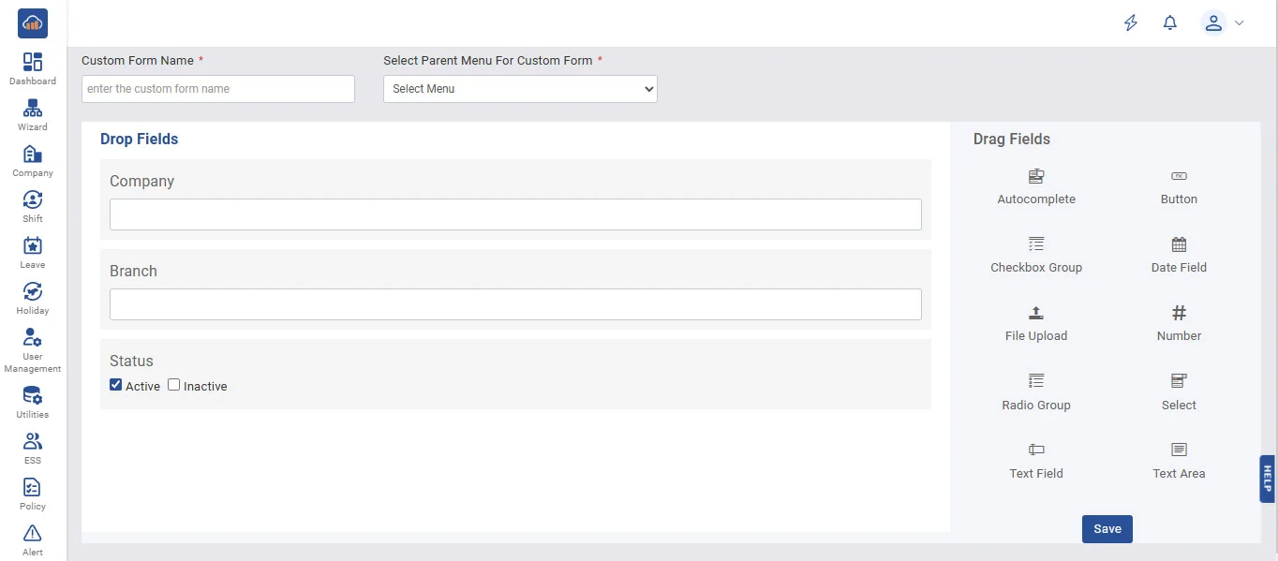1278x561 pixels.
Task: Click the Custom Form Name input
Action: [x=218, y=89]
